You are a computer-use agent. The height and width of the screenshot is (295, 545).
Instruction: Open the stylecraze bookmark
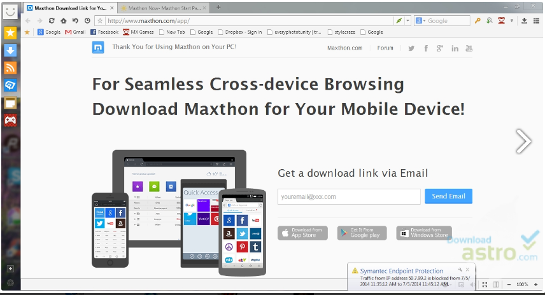341,32
